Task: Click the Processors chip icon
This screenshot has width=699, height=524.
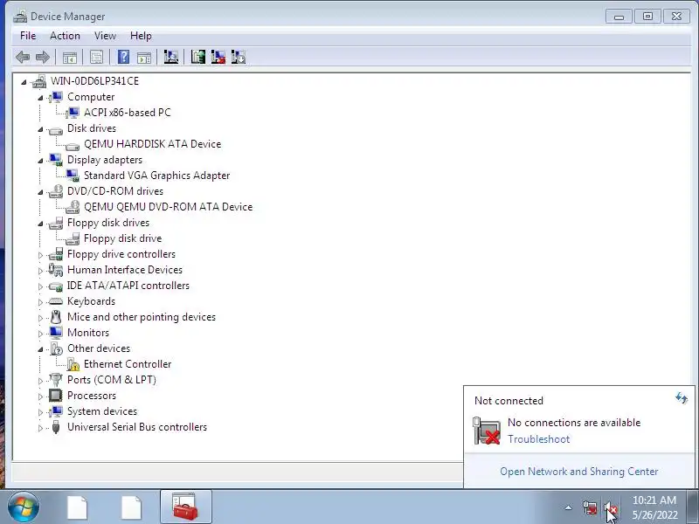Action: click(56, 396)
